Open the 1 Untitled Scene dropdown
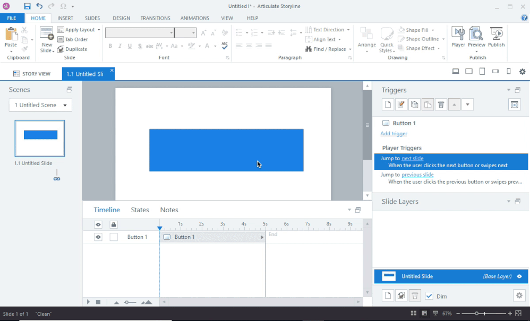Screen dimensions: 530x321 click(x=40, y=105)
